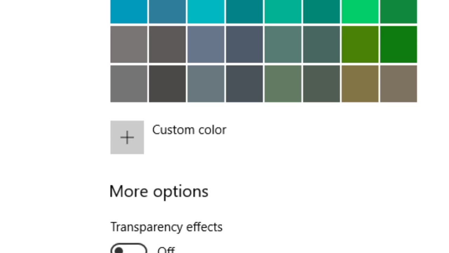Choose the mint green color swatch

click(283, 11)
